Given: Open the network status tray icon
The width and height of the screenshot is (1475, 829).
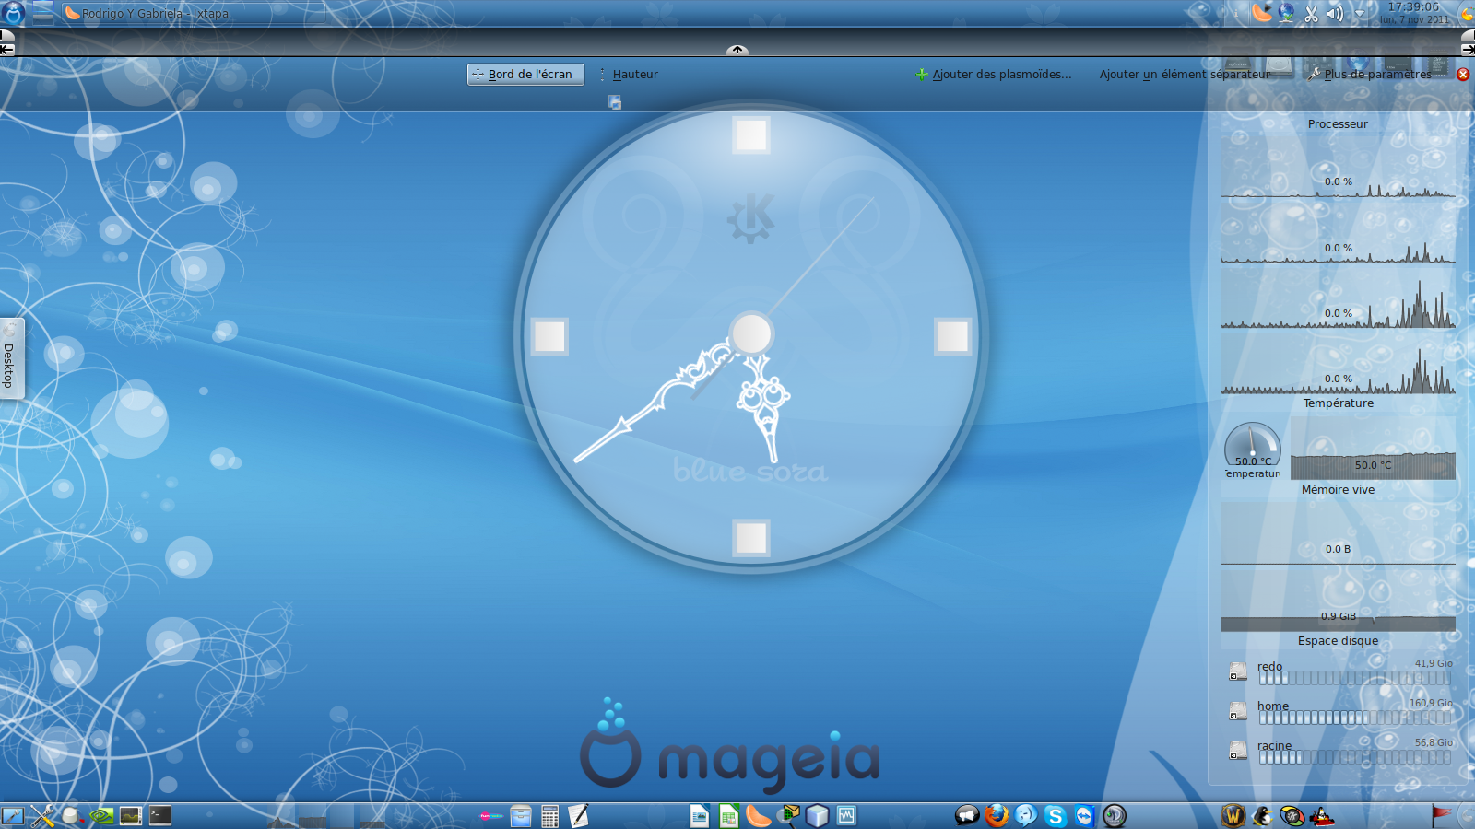Looking at the screenshot, I should click(1286, 13).
